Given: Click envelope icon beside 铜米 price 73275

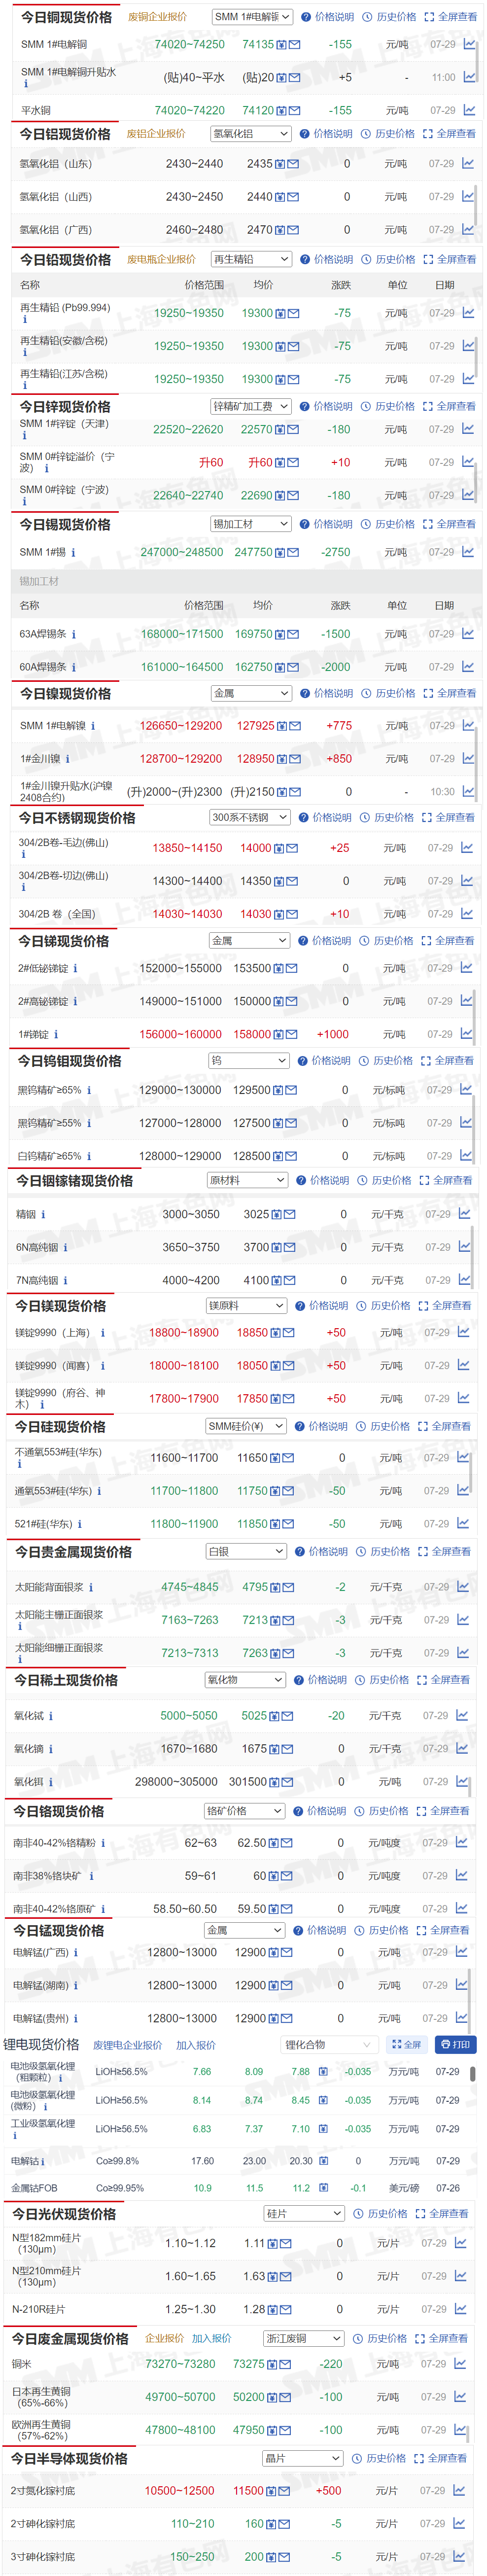Looking at the screenshot, I should click(x=286, y=2364).
